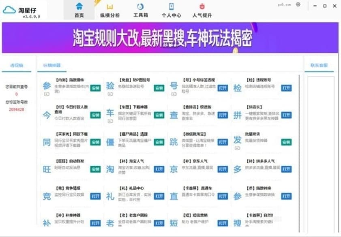Click the 参 icon for 指数转换
Screen dimensions: 341x237
pos(237,196)
